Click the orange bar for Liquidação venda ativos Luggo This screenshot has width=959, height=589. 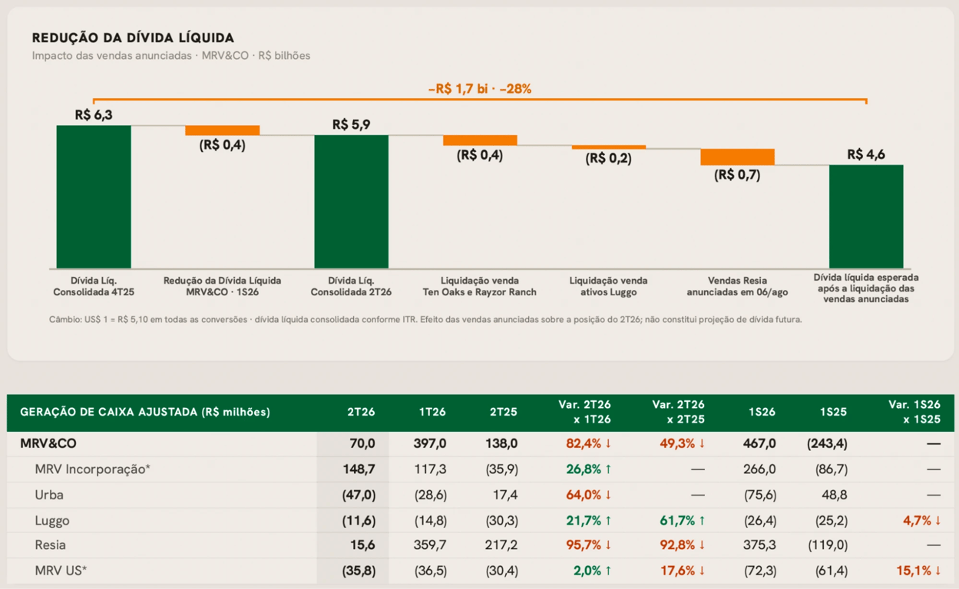[x=608, y=147]
